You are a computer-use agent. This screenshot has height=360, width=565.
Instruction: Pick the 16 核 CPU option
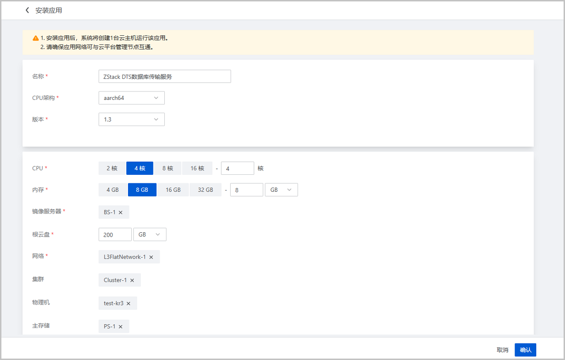coord(197,168)
